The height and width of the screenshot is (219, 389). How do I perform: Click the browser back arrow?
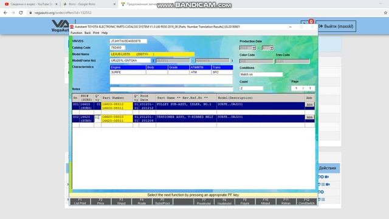5,13
